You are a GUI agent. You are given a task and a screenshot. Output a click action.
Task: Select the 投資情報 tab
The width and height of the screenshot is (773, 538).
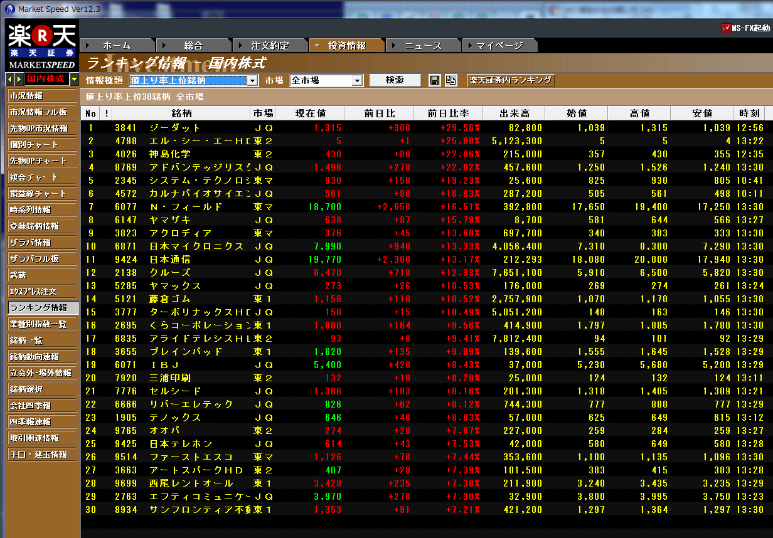point(347,45)
